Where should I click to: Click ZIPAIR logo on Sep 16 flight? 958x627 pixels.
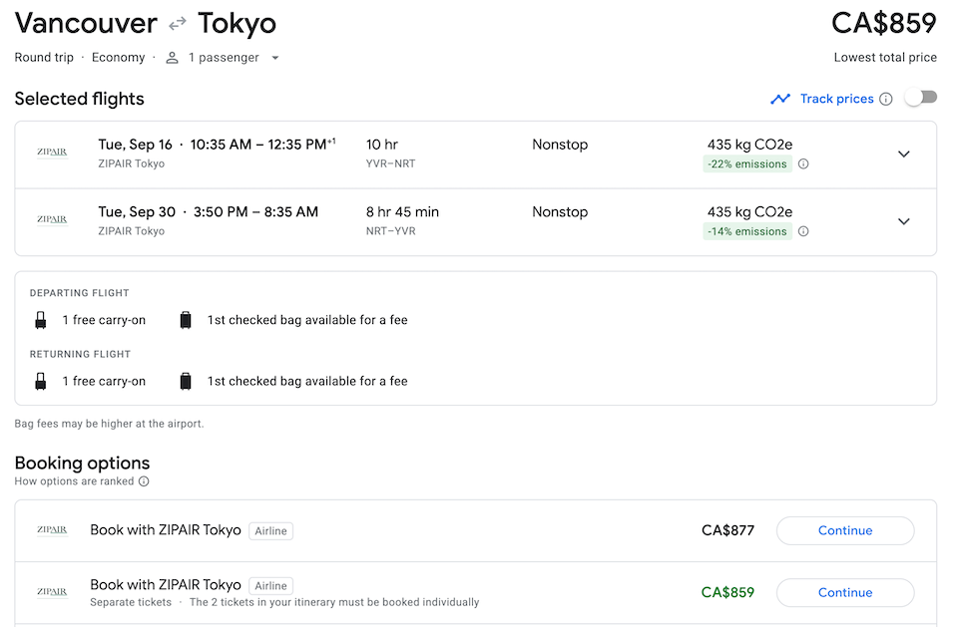[52, 153]
